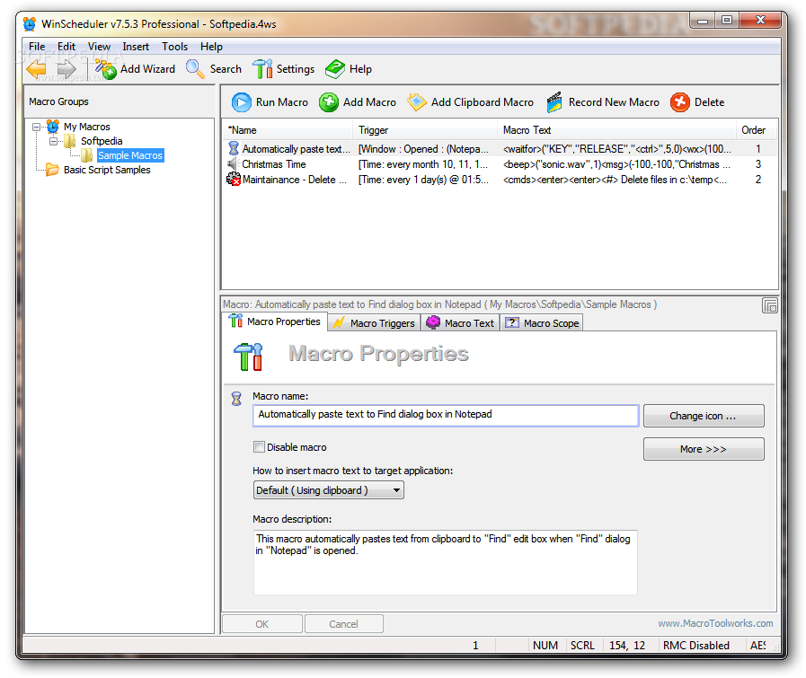
Task: Select the Softpedia tree label
Action: pyautogui.click(x=102, y=141)
